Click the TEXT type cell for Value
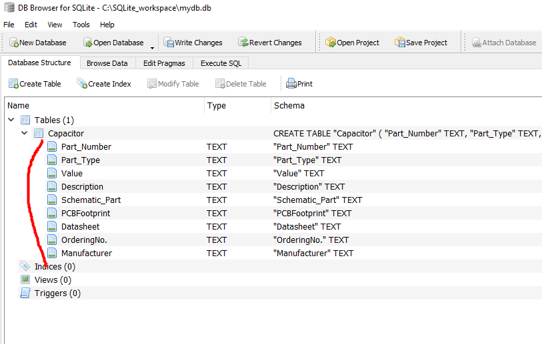 point(217,173)
